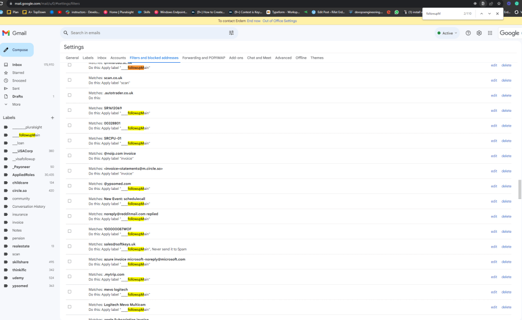Open the Pluralsight bookmark
Image resolution: width=522 pixels, height=320 pixels.
(119, 12)
